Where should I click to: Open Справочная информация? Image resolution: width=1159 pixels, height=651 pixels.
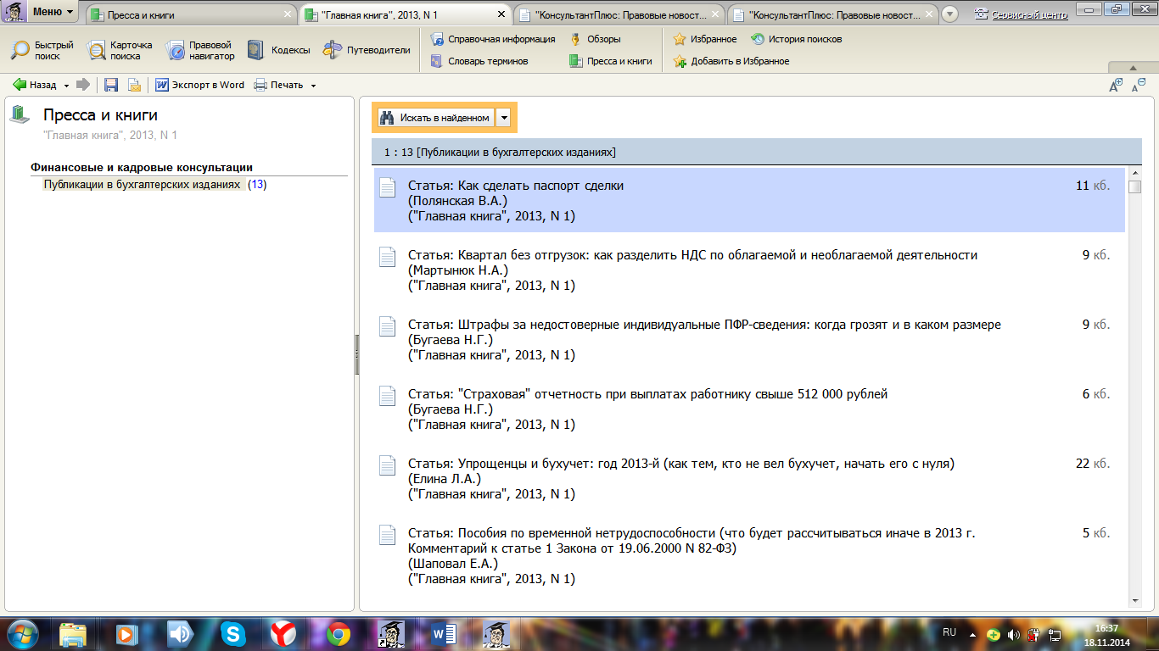492,39
